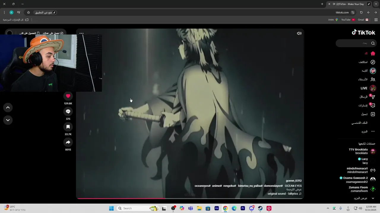Click the taskbar Search box
The height and width of the screenshot is (213, 380).
pos(138,208)
